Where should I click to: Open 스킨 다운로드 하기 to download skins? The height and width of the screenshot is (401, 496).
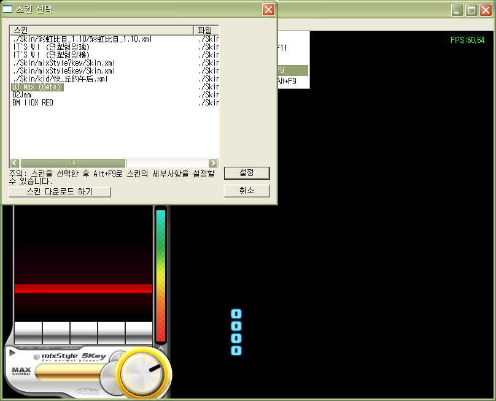coord(60,192)
